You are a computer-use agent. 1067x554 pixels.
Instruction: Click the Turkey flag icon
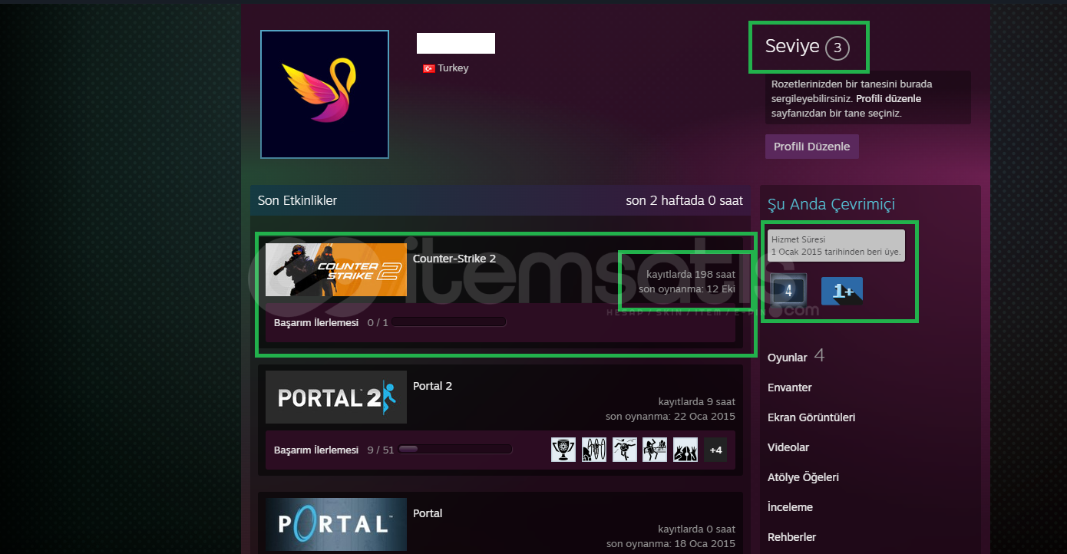(429, 68)
